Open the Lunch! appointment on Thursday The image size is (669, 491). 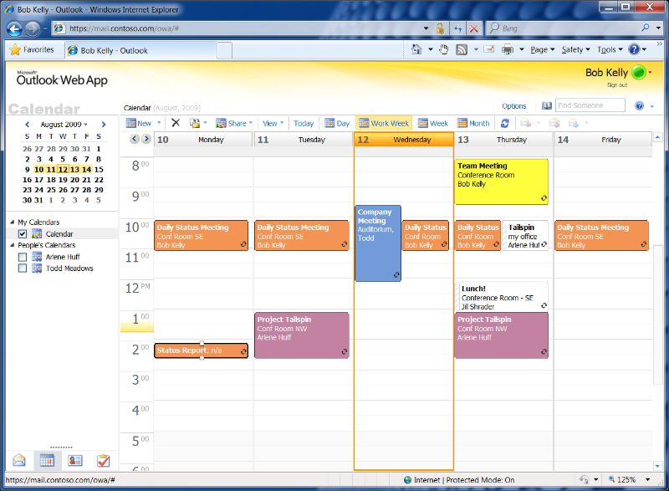[501, 296]
